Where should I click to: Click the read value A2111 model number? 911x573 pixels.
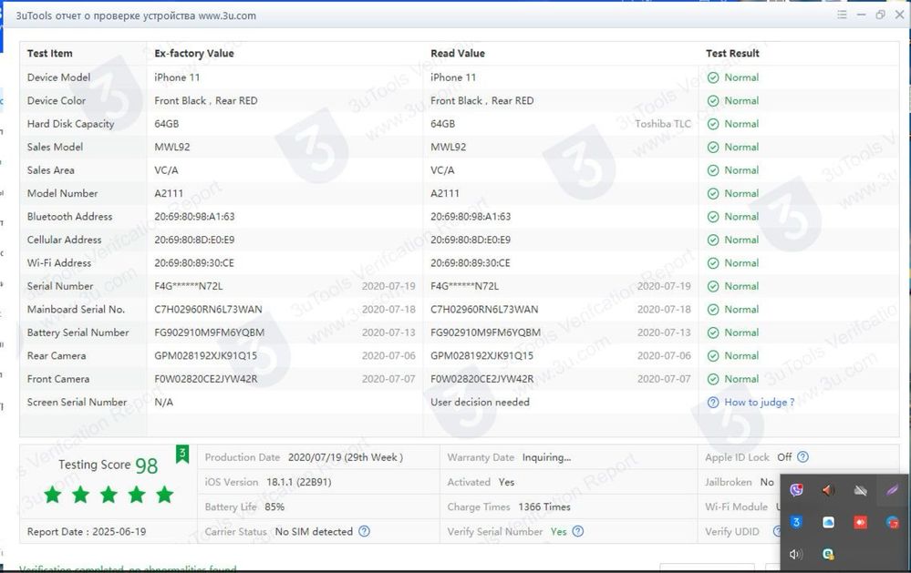click(445, 193)
